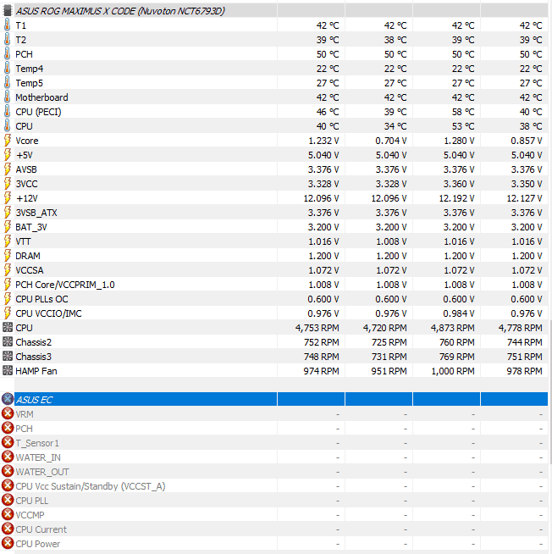552x554 pixels.
Task: Click the CPU (PECI) thermometer icon
Action: pos(7,112)
